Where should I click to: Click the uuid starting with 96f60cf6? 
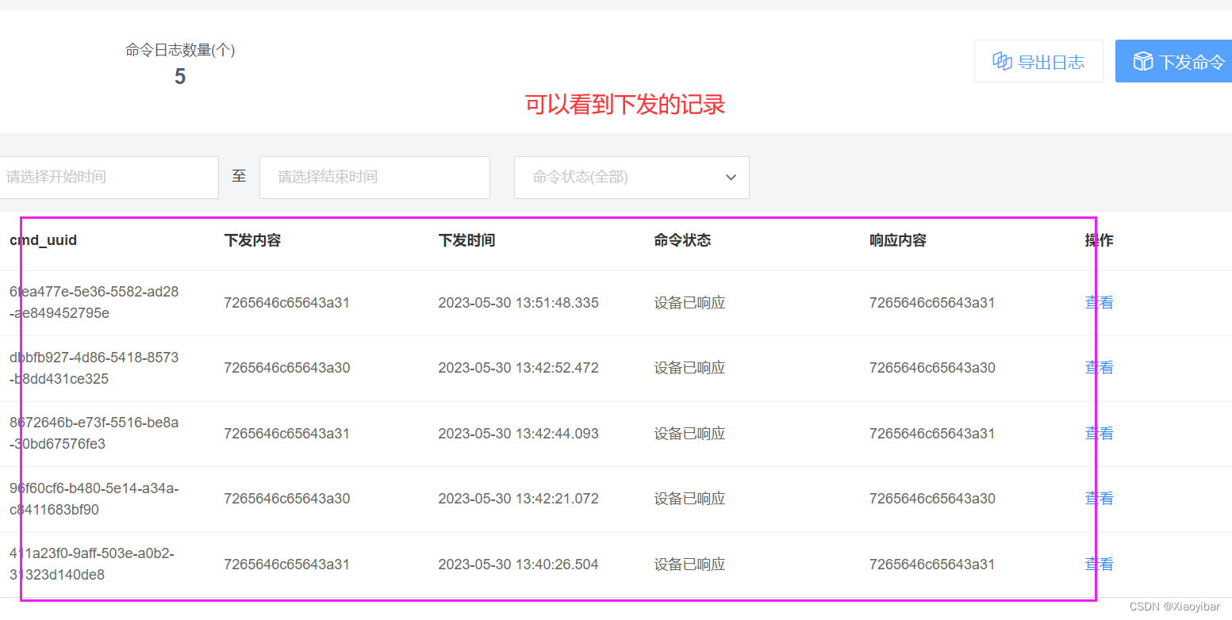(94, 499)
